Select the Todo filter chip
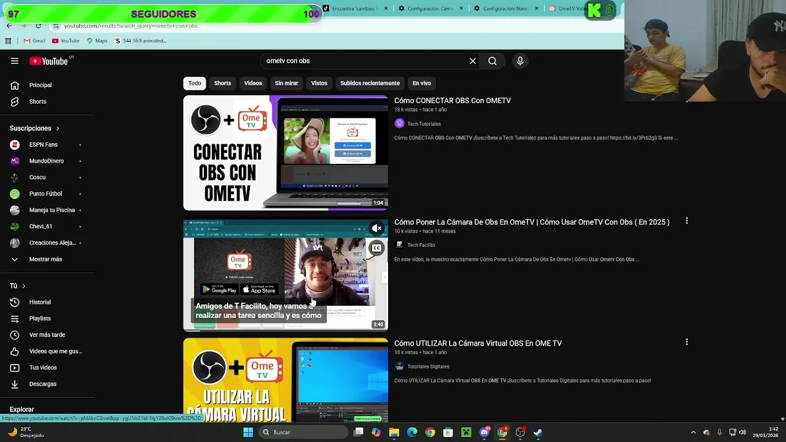The image size is (786, 442). point(195,83)
